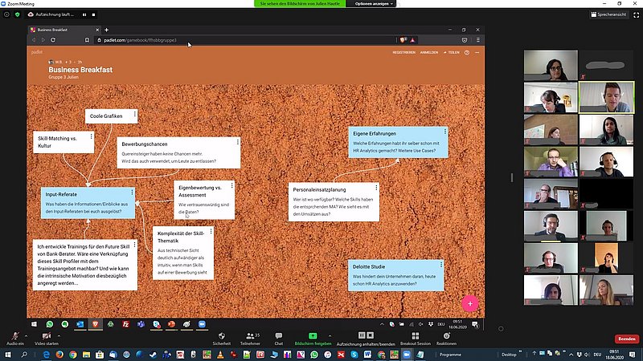Click ANMELDEN link in Padlet
Screen dimensions: 643x361
coord(429,52)
